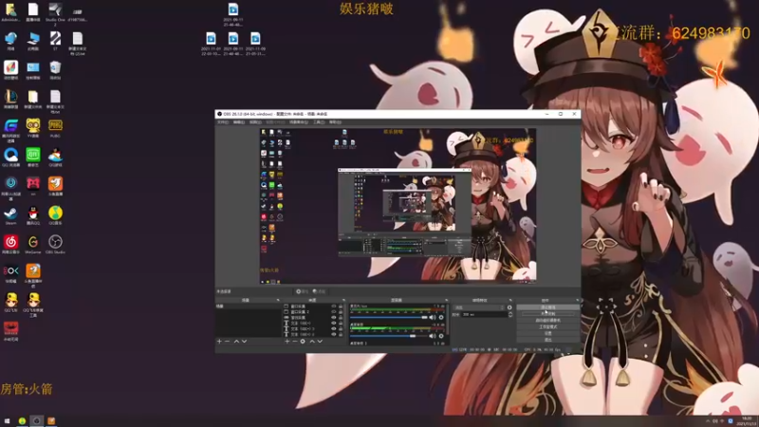Image resolution: width=759 pixels, height=427 pixels.
Task: Open the PUBG desktop icon
Action: point(55,128)
